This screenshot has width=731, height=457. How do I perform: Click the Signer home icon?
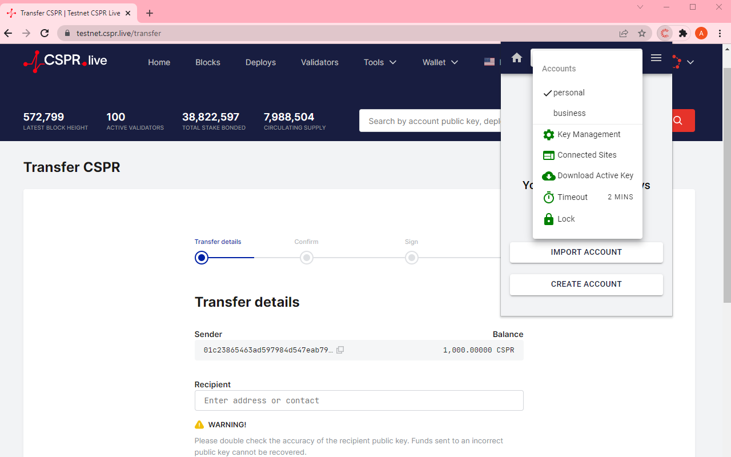(x=517, y=58)
